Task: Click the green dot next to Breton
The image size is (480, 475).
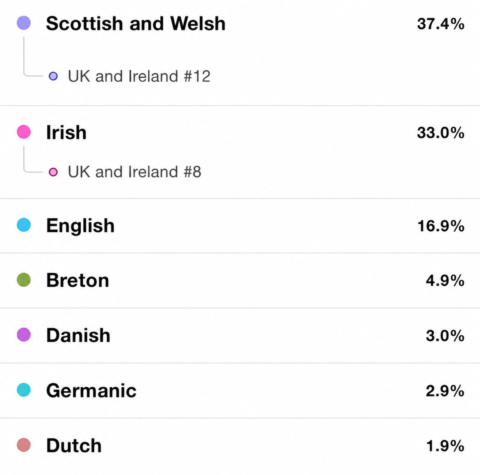Action: pyautogui.click(x=23, y=280)
